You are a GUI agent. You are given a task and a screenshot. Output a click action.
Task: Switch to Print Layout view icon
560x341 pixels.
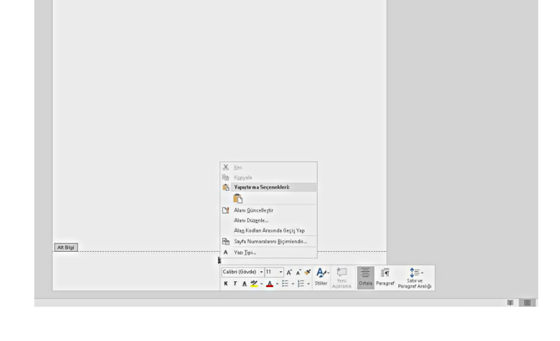pyautogui.click(x=526, y=302)
